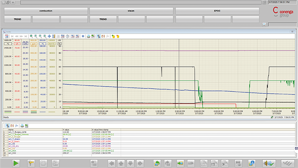Click the zoom in (plus) magnifier
The height and width of the screenshot is (168, 298).
click(x=36, y=36)
